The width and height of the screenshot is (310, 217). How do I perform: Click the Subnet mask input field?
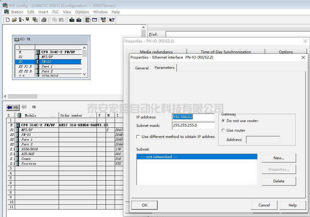click(193, 126)
